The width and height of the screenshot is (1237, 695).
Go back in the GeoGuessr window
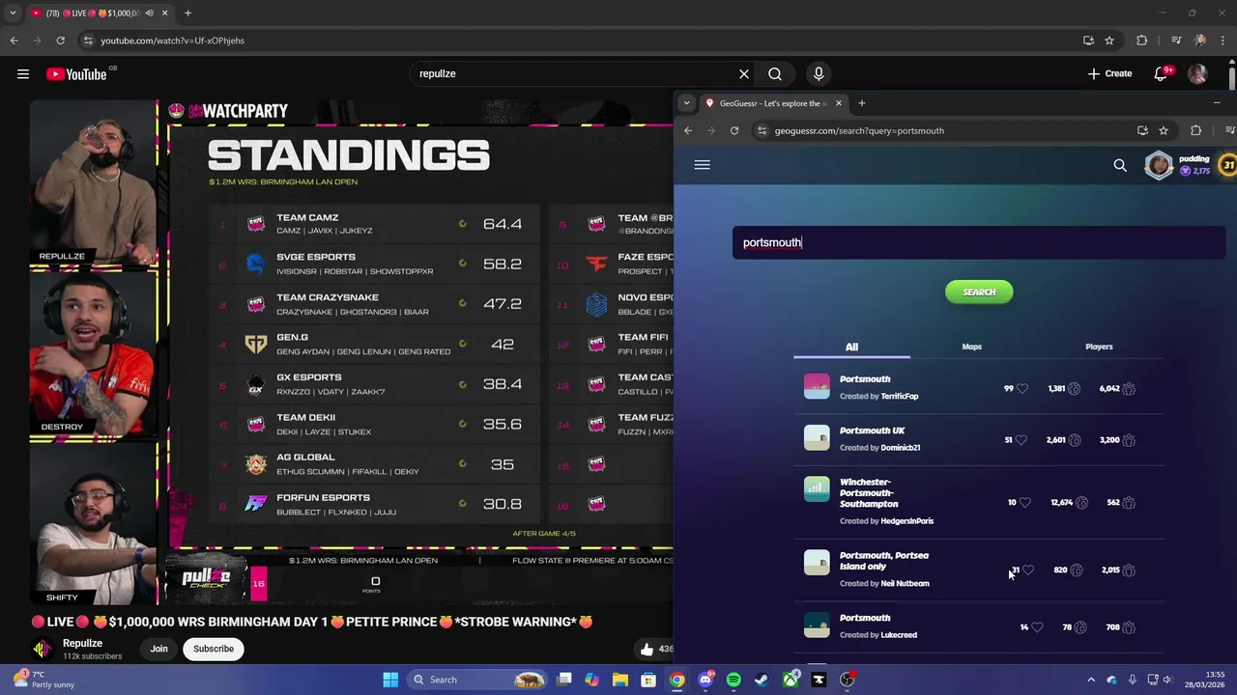688,130
